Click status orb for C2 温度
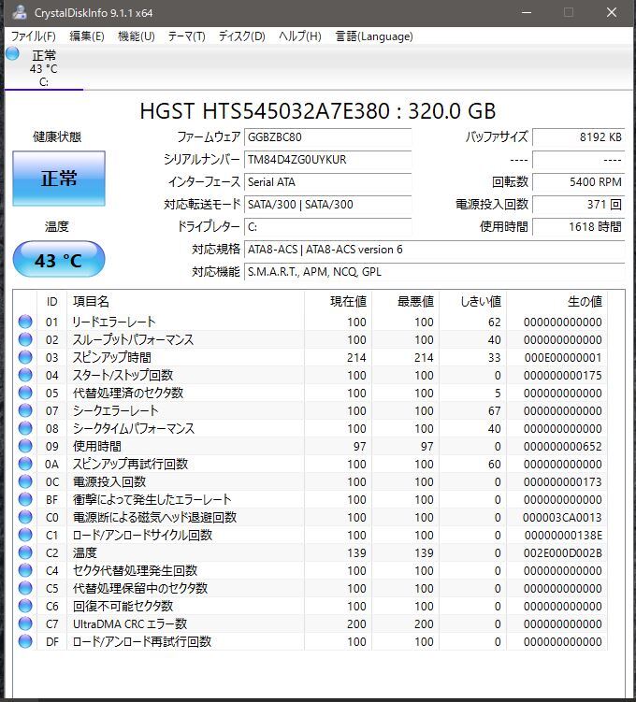This screenshot has width=636, height=702. click(x=25, y=552)
